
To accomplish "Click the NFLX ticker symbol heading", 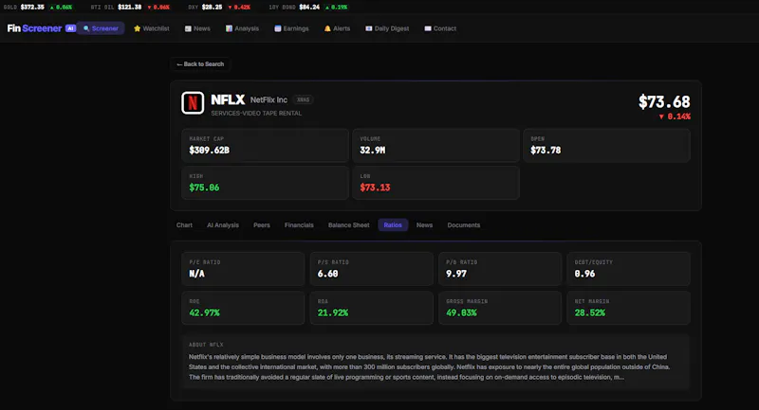I will click(228, 100).
